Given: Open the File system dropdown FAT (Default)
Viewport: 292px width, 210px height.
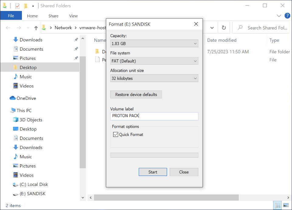Looking at the screenshot, I should (154, 61).
